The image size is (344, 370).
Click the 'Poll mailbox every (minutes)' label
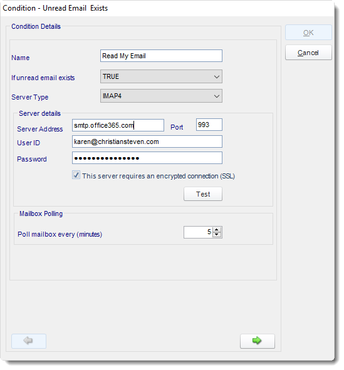[60, 234]
